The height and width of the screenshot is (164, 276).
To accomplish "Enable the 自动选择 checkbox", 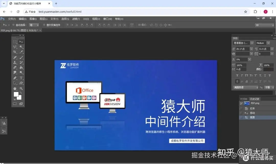I will point(13,25).
